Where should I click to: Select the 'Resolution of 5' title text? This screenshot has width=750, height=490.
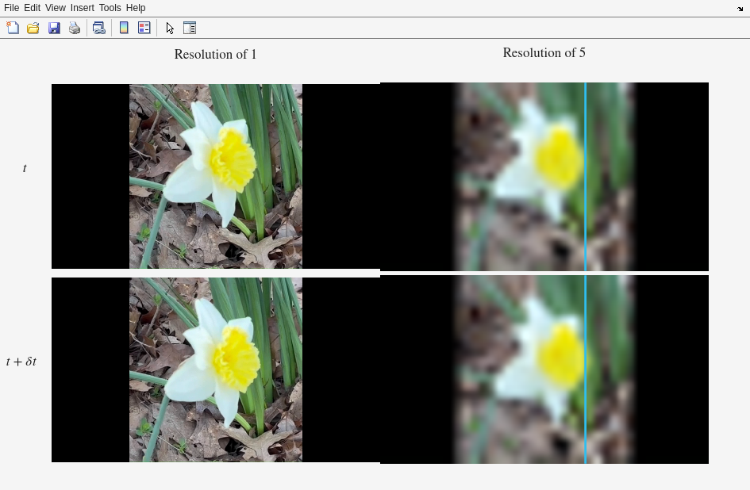544,53
